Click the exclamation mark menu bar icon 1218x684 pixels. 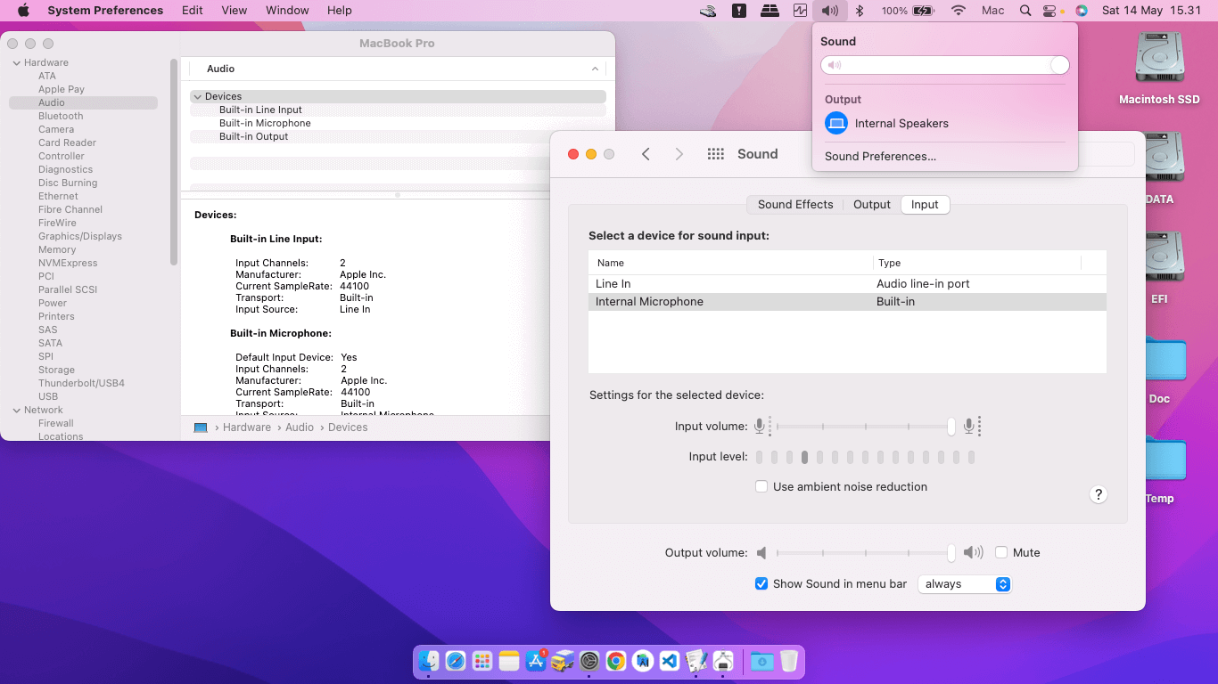pyautogui.click(x=739, y=11)
